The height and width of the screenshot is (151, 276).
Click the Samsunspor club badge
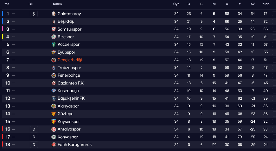[54, 29]
